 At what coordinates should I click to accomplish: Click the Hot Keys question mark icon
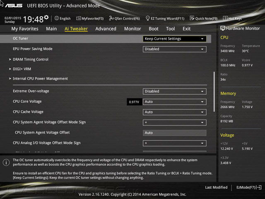point(225,18)
